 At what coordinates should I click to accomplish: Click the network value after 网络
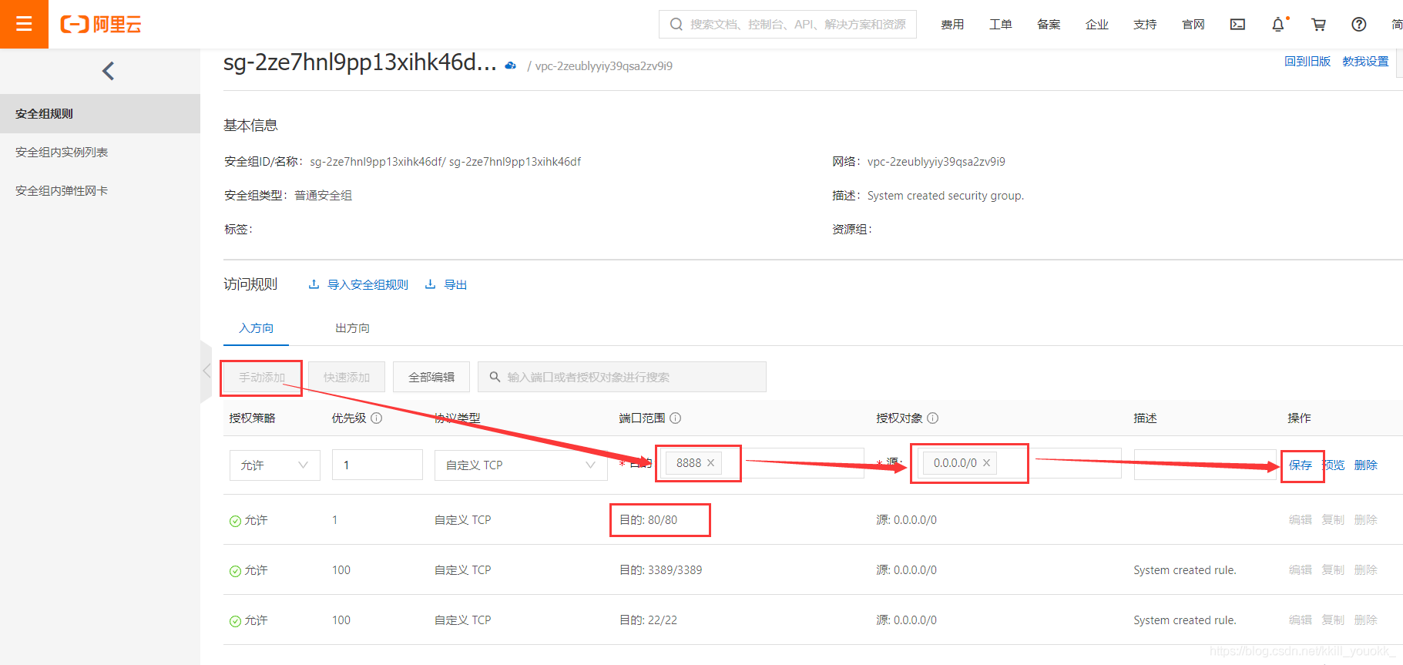[936, 161]
